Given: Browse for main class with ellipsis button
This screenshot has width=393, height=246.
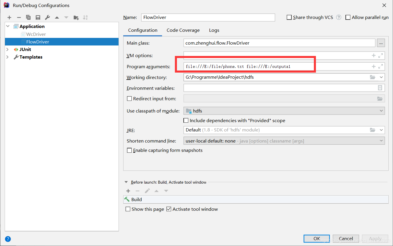Looking at the screenshot, I should [x=381, y=43].
